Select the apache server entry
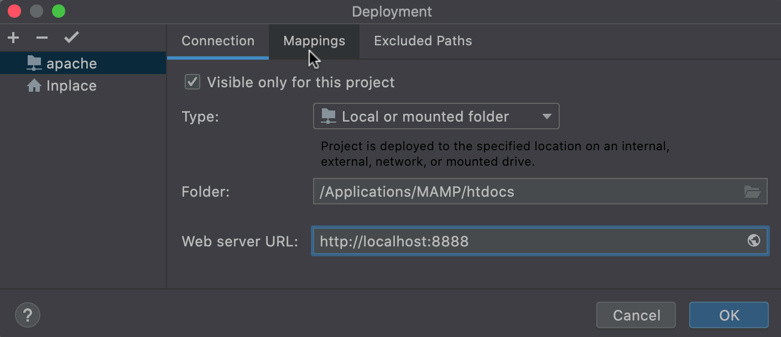Viewport: 781px width, 337px height. point(83,64)
